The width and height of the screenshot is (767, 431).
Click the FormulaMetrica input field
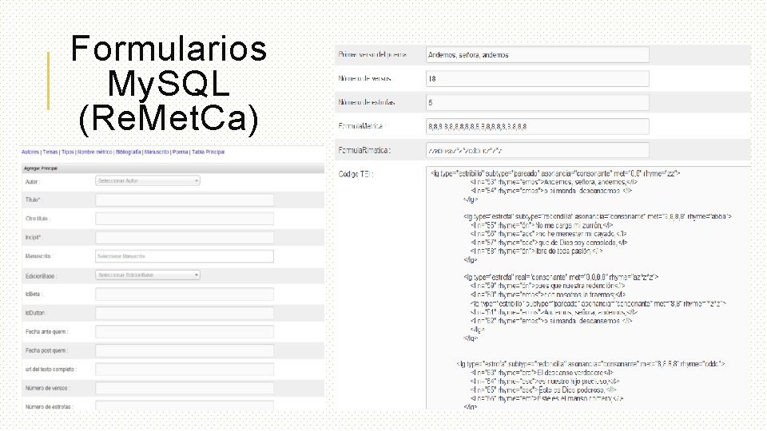538,126
